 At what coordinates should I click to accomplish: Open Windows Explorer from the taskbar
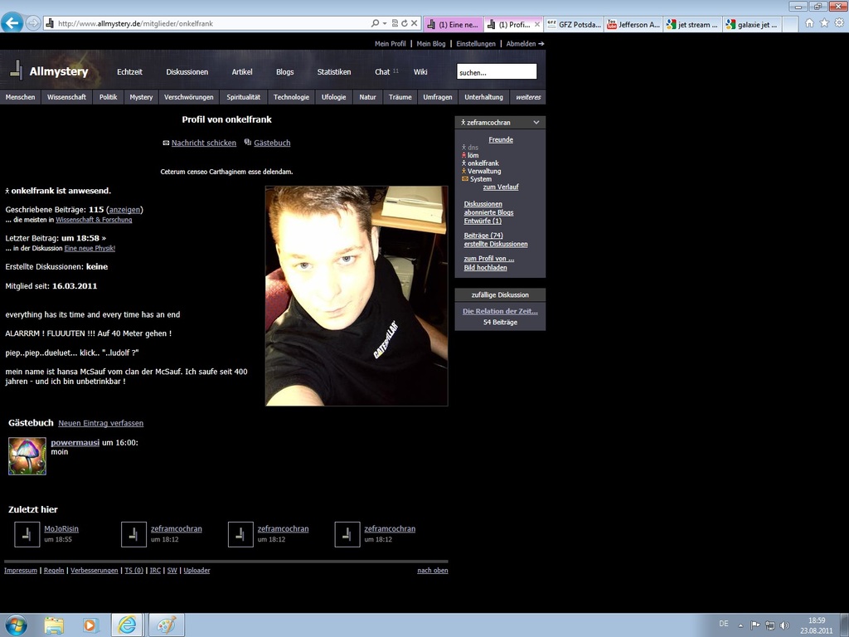point(54,625)
